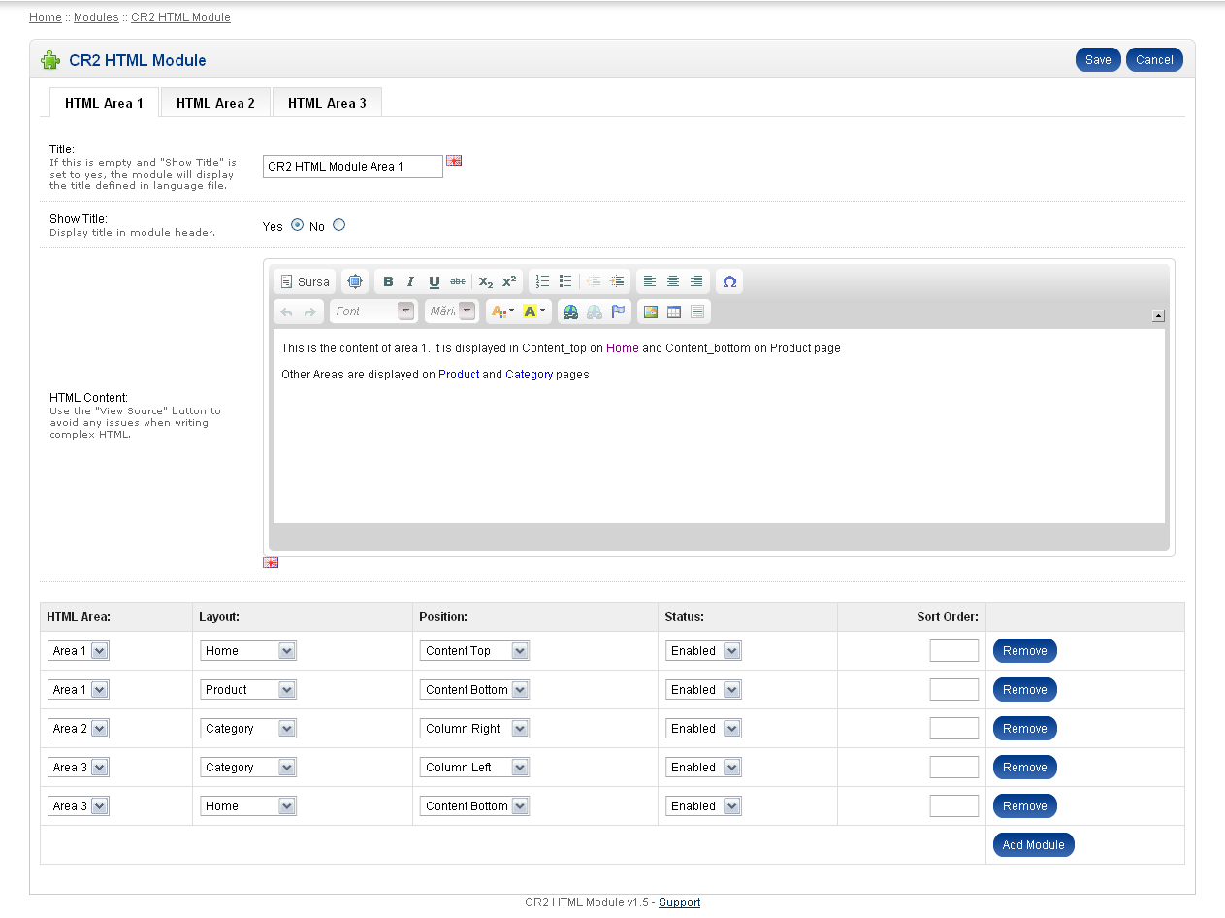The height and width of the screenshot is (918, 1225).
Task: Toggle underline formatting in editor
Action: (435, 281)
